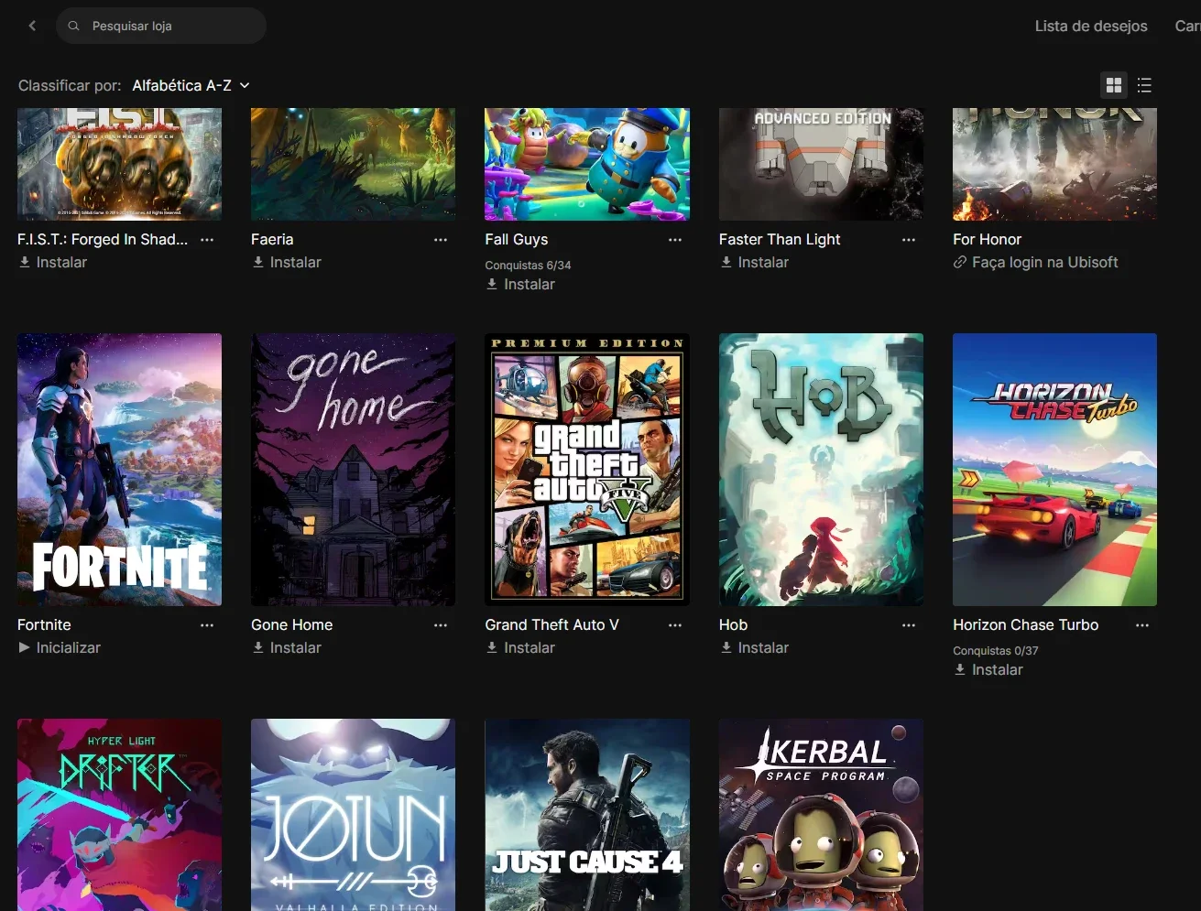Click Instalar text for Gone Home

[x=296, y=647]
